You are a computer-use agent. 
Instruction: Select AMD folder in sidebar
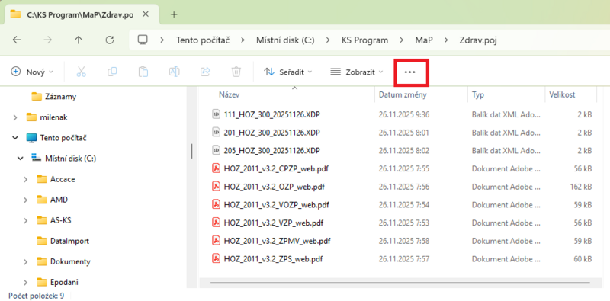click(52, 200)
